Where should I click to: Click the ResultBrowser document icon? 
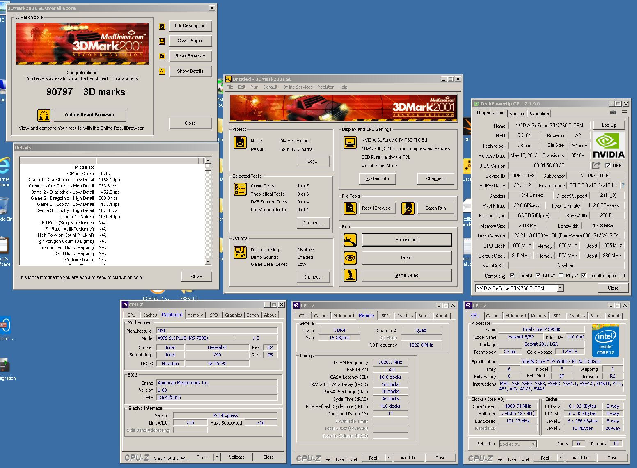point(162,56)
